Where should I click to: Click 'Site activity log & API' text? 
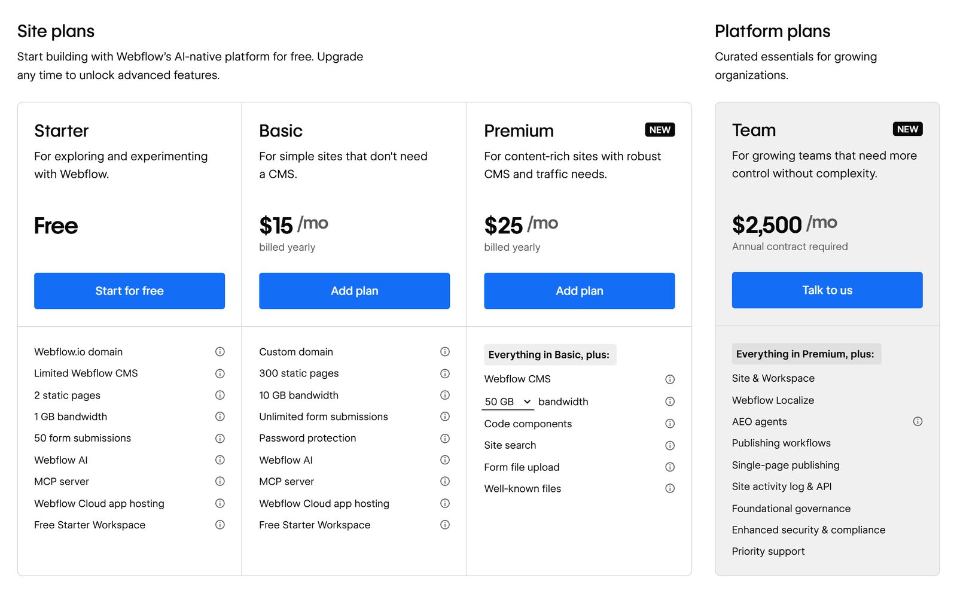tap(782, 486)
